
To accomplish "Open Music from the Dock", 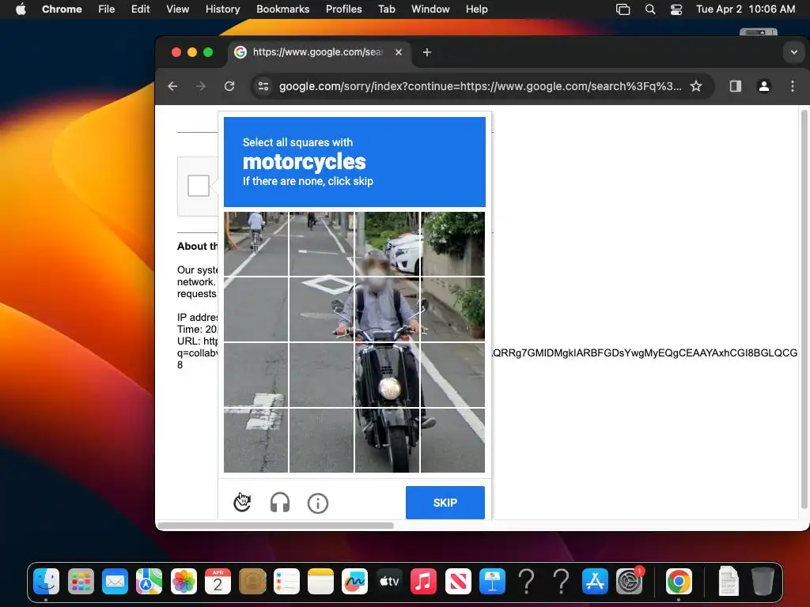I will (423, 582).
